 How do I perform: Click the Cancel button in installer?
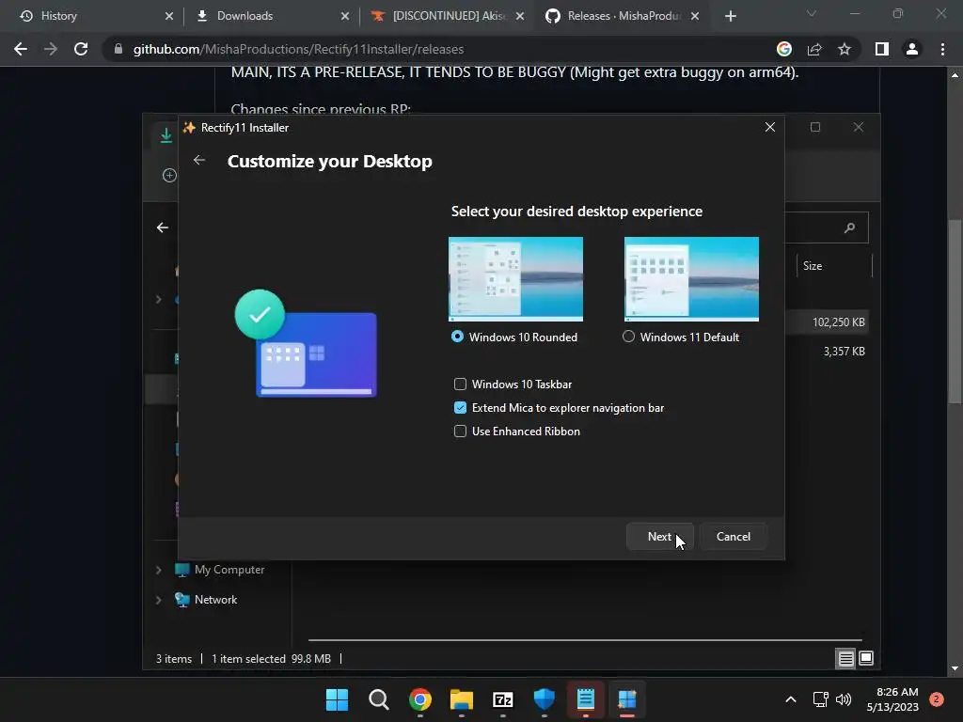pos(733,537)
